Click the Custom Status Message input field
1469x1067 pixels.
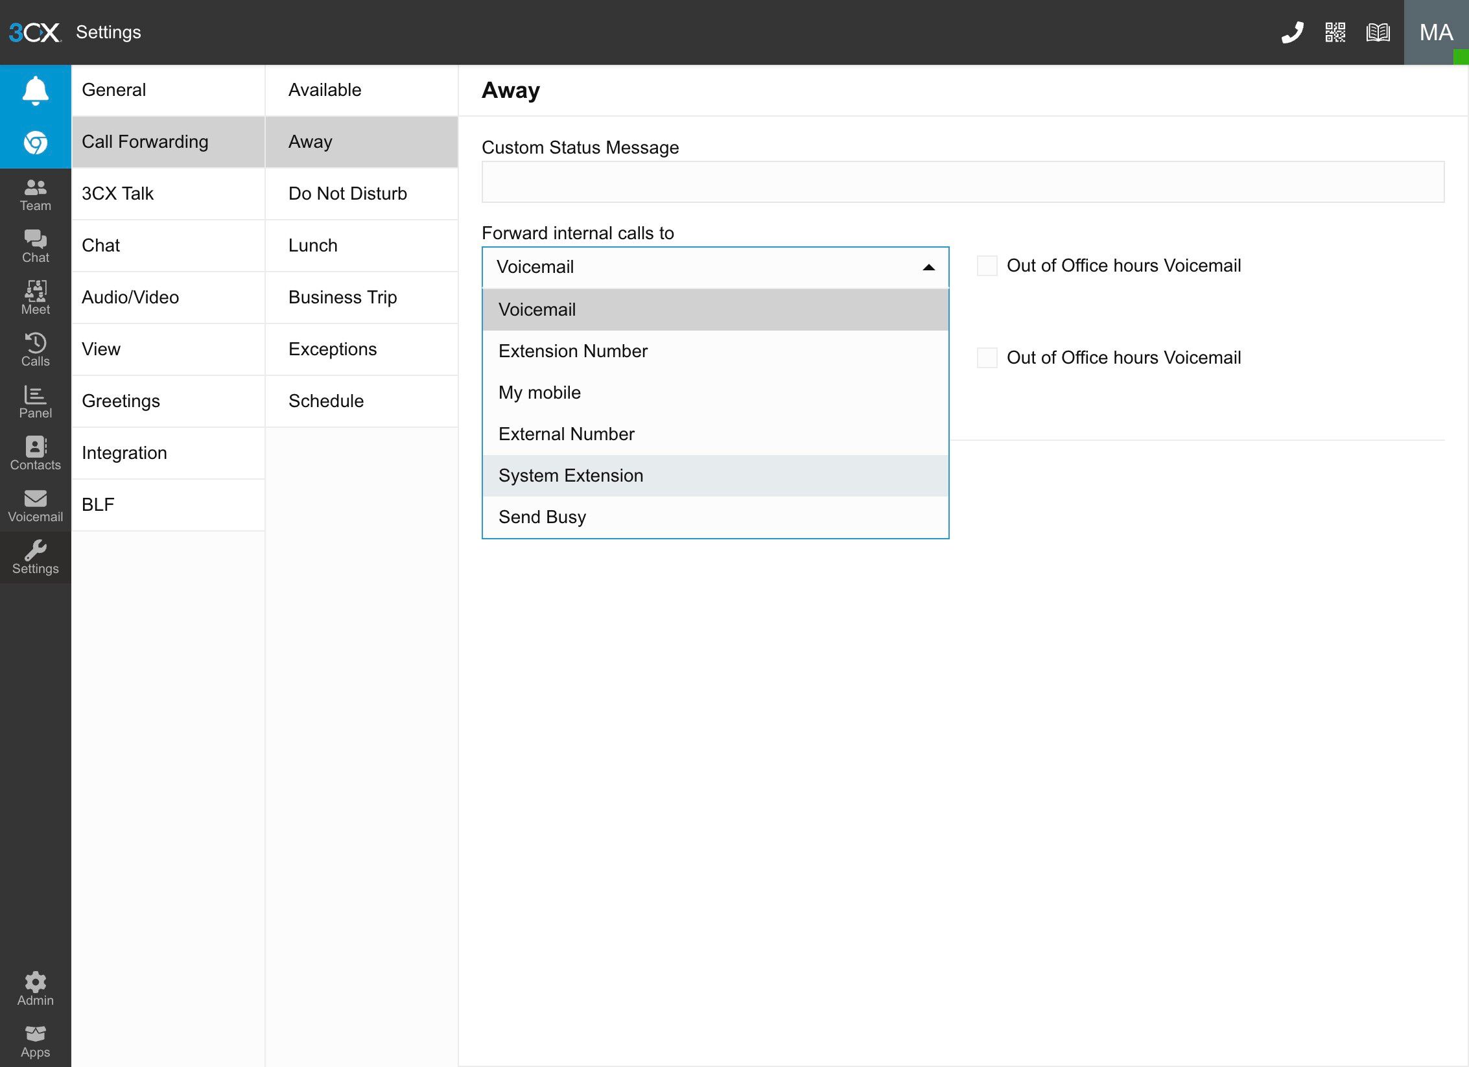[x=962, y=182]
